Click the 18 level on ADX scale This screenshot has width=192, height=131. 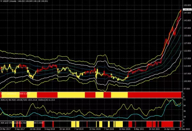(185, 116)
